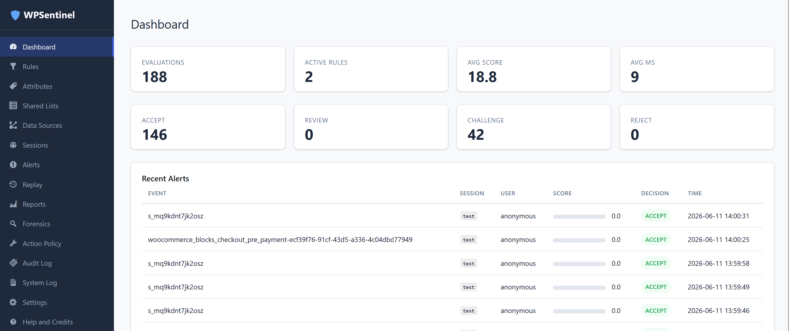Select the Active Rules stat card
The height and width of the screenshot is (331, 789).
[x=371, y=69]
